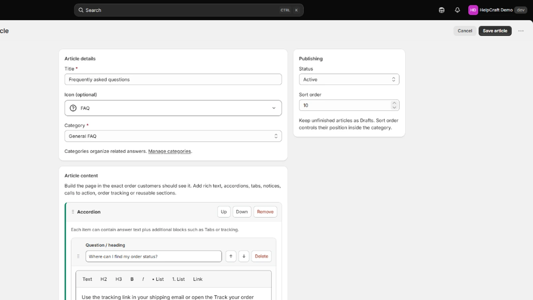The width and height of the screenshot is (533, 300).
Task: Remove the Accordion block
Action: (265, 212)
